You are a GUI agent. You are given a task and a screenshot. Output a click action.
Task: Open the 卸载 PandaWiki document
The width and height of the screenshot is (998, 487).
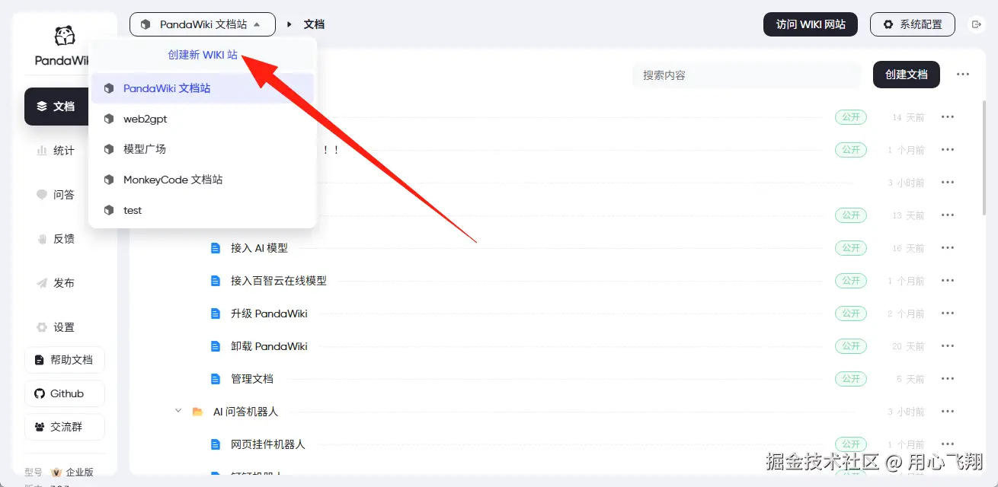point(269,346)
